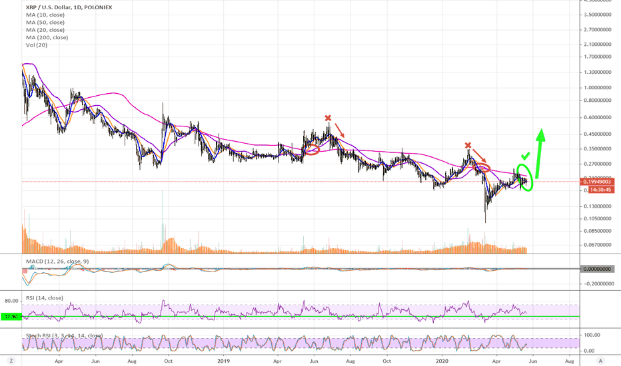Open the MACD (12, 26, close, 9) label
The height and width of the screenshot is (366, 621).
pyautogui.click(x=57, y=261)
